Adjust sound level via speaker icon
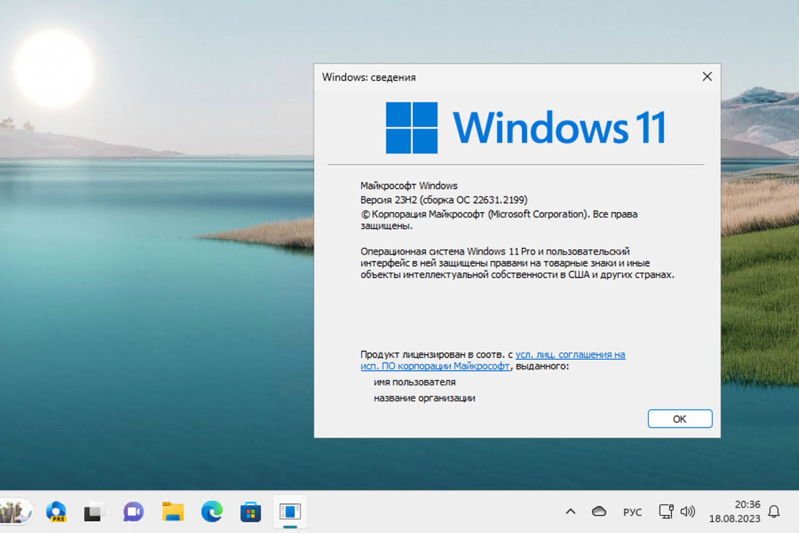The image size is (799, 533). click(688, 512)
